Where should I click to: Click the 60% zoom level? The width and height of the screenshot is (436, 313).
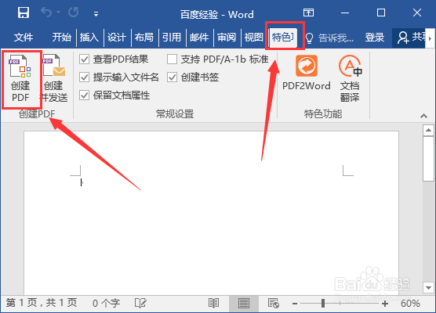point(410,304)
